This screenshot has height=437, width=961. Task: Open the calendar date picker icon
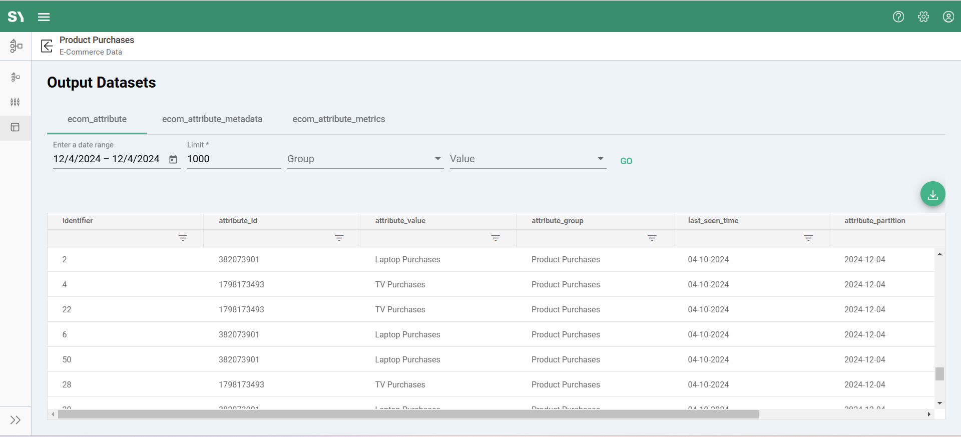173,159
